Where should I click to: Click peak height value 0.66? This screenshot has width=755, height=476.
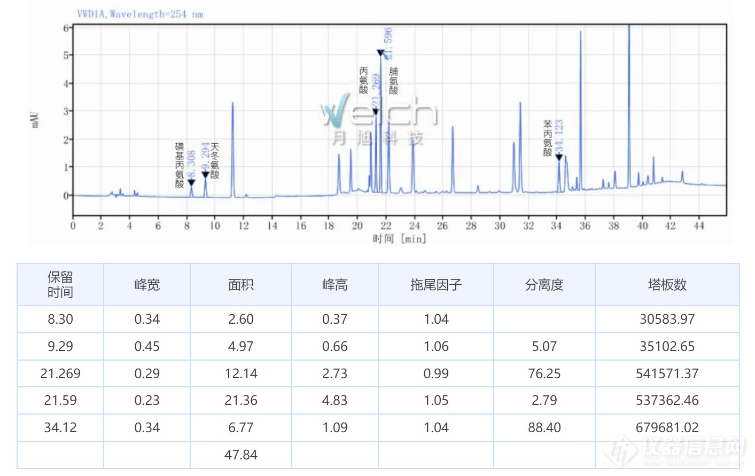(x=335, y=346)
